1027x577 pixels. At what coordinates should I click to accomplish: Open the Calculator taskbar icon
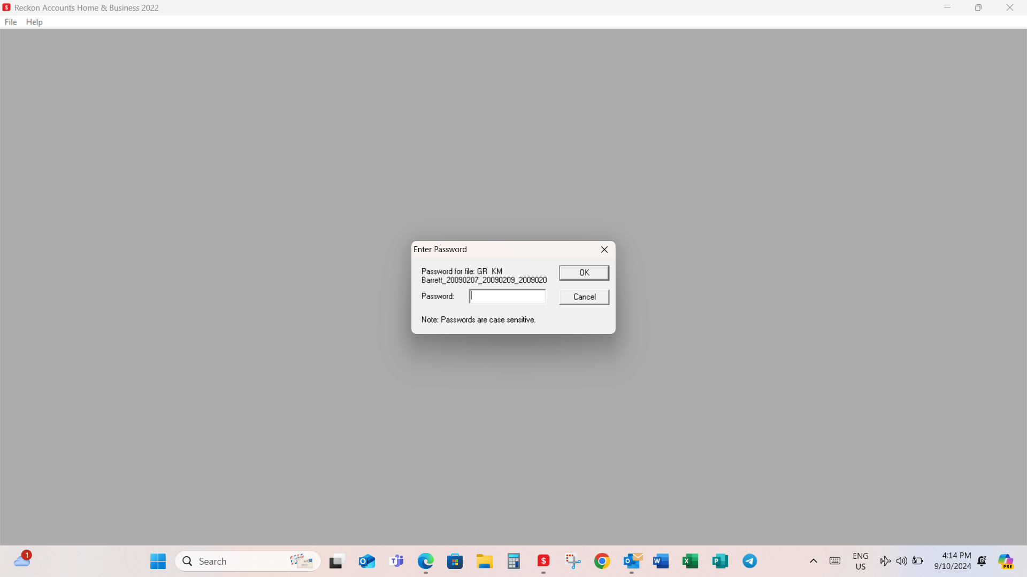coord(514,561)
